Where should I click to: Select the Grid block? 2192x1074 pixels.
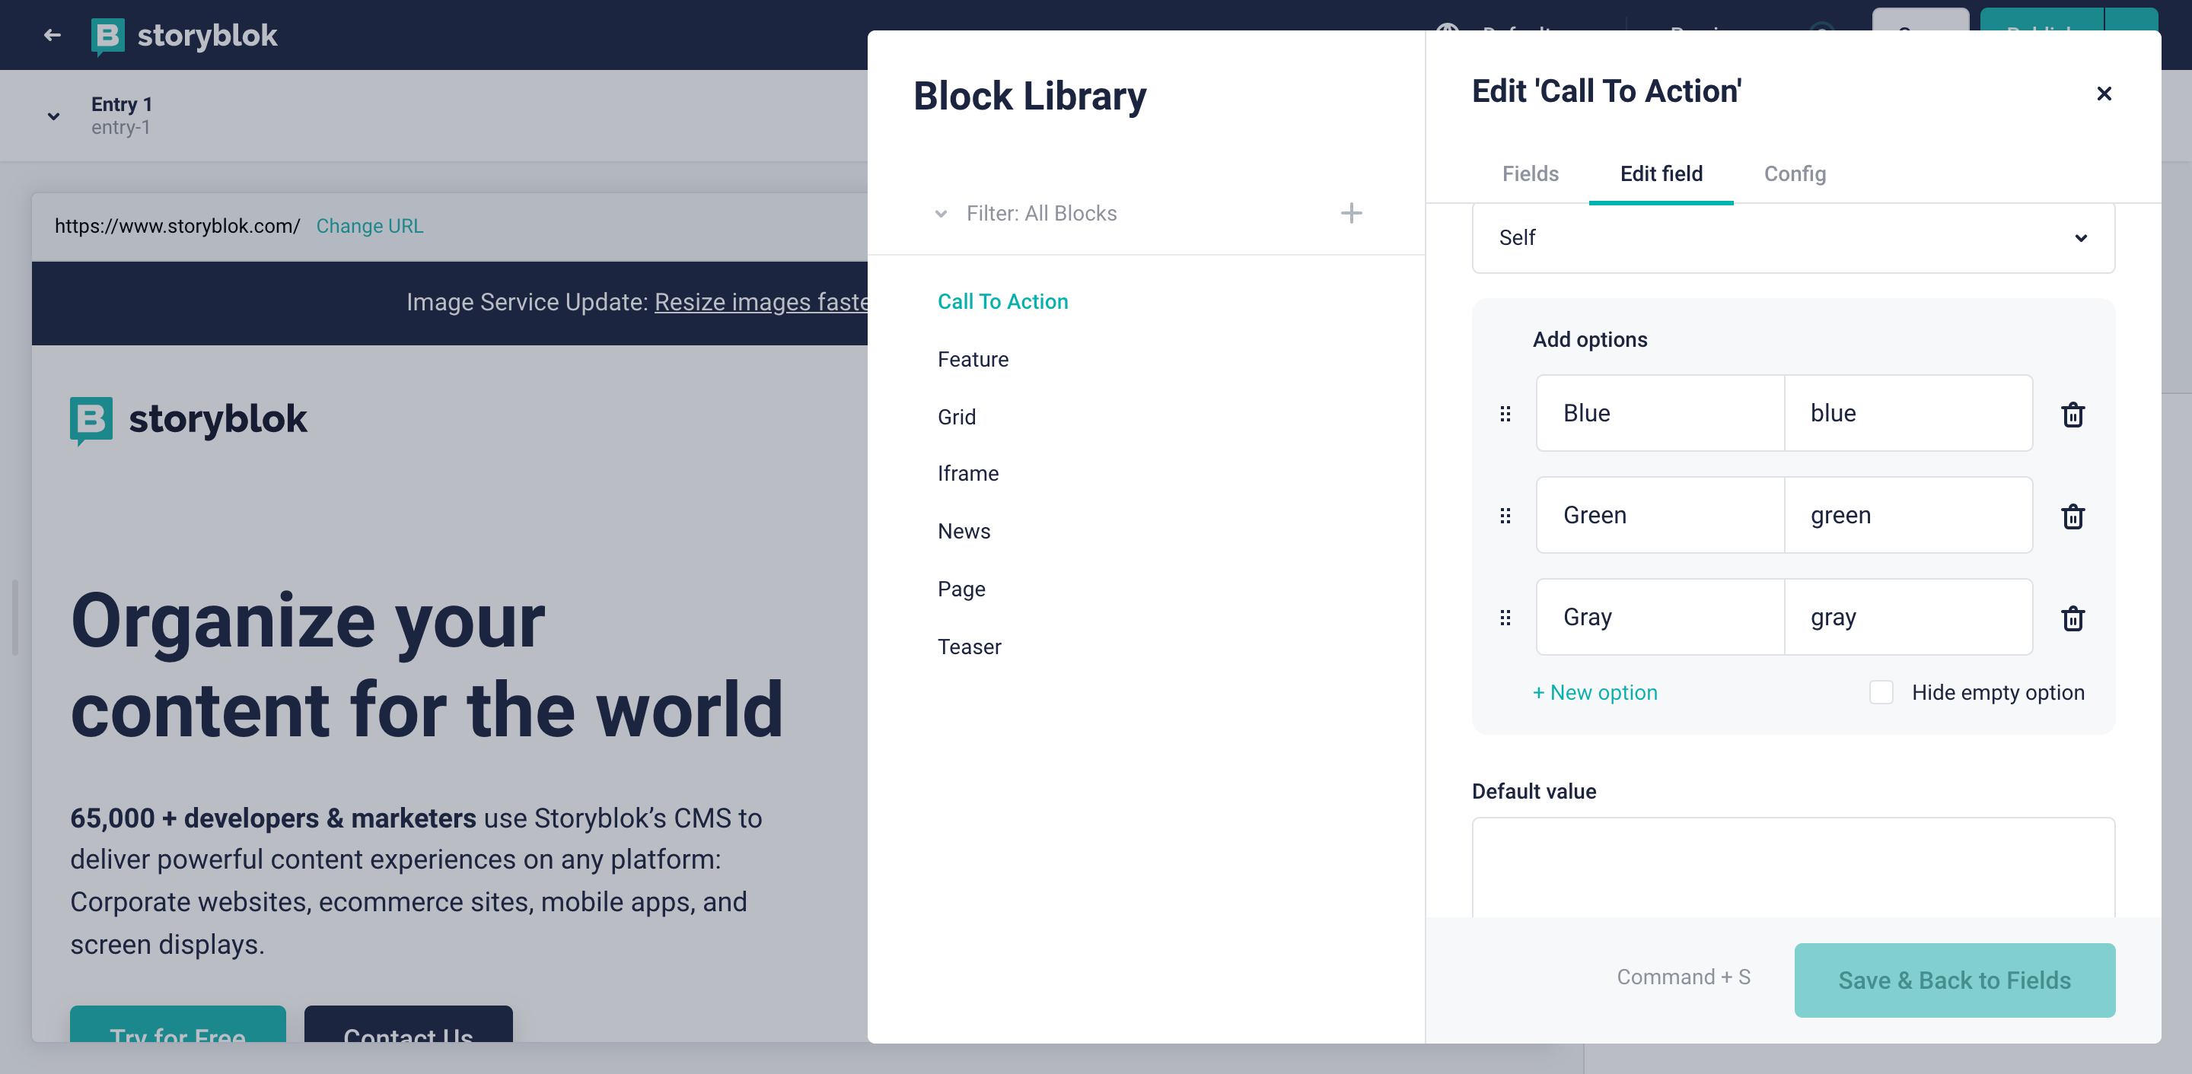957,417
